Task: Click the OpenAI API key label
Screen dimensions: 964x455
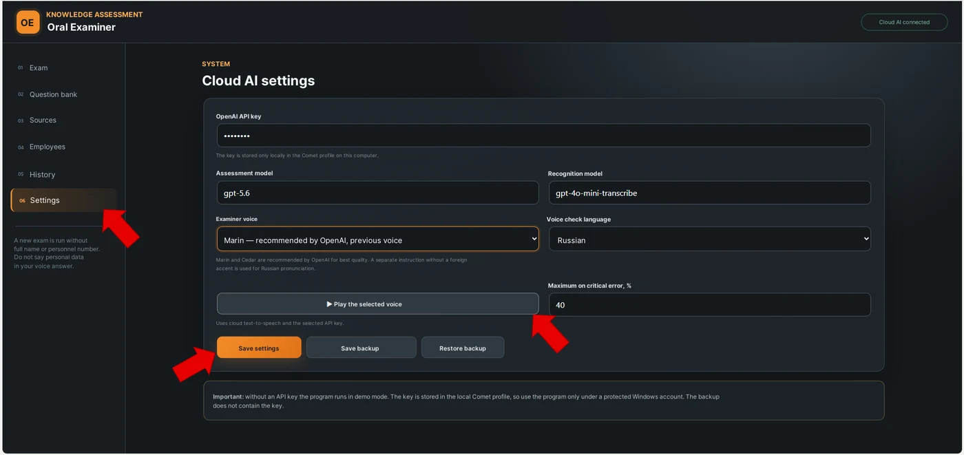Action: [x=238, y=116]
